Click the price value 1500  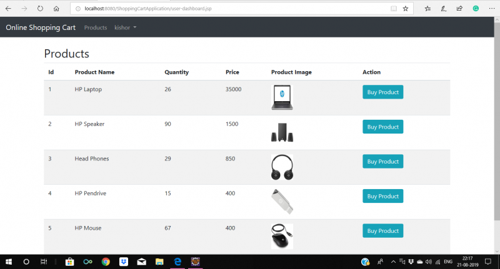[232, 124]
